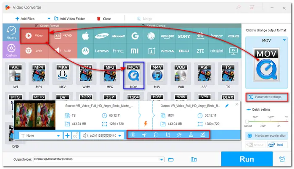Choose the Xiaomi MI device brand
Screen dimensions: 294x169
tap(135, 51)
